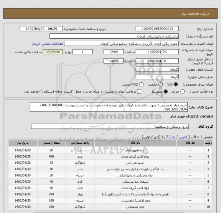Select row item نوار ماتریکس دندانپزشکی
The height and width of the screenshot is (213, 221).
(135, 176)
